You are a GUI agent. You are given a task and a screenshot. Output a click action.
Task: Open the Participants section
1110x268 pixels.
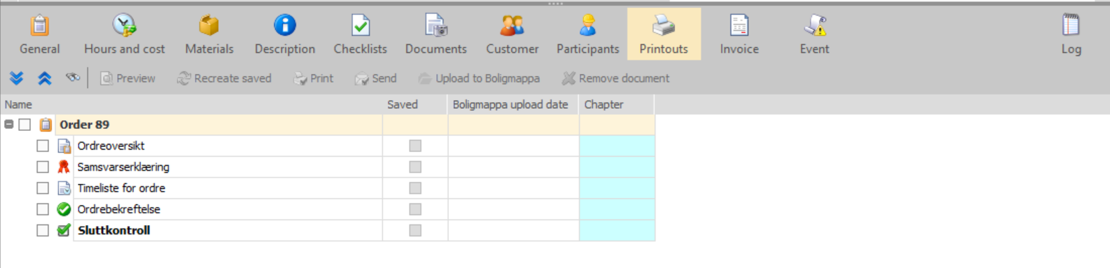coord(588,34)
